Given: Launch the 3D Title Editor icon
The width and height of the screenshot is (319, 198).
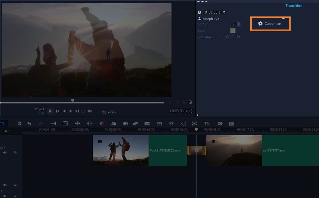Looking at the screenshot, I should [206, 123].
